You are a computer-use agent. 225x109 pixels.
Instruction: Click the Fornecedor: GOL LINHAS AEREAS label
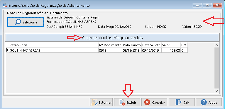tap(71, 22)
